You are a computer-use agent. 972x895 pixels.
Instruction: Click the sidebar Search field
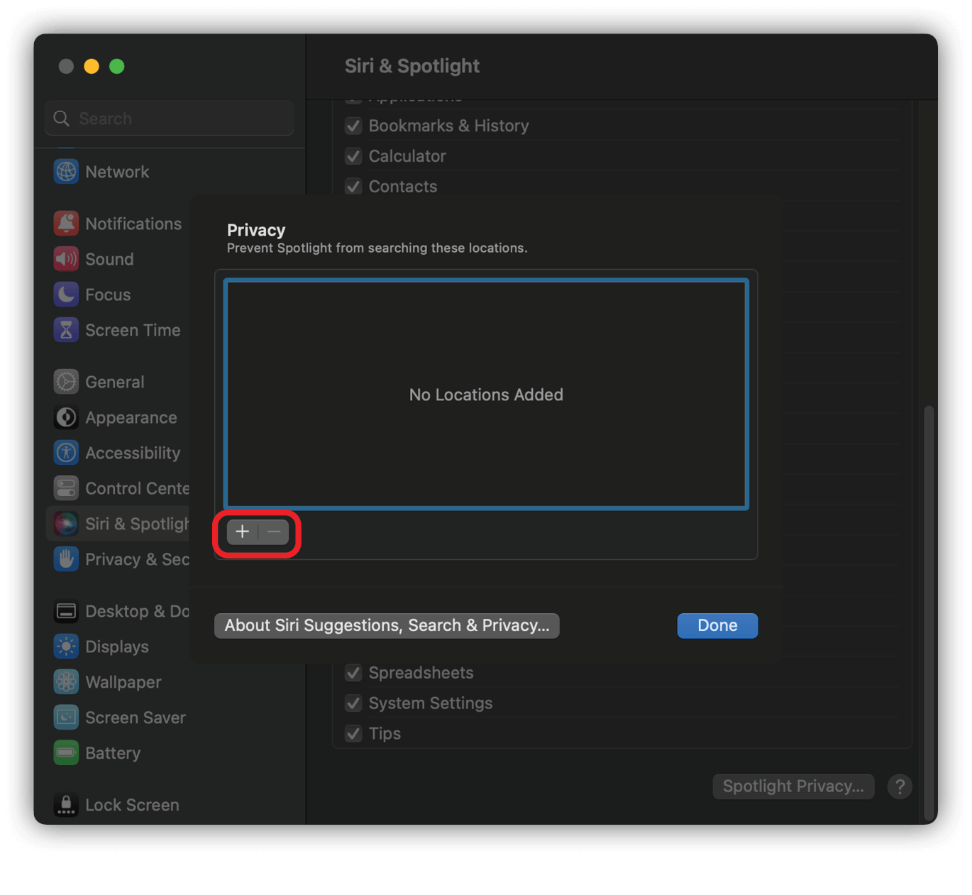click(170, 119)
